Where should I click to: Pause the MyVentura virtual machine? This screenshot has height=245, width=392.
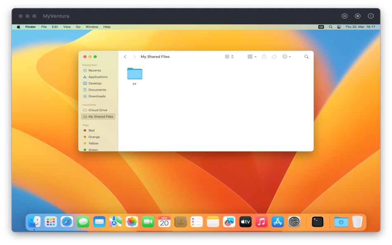[345, 16]
